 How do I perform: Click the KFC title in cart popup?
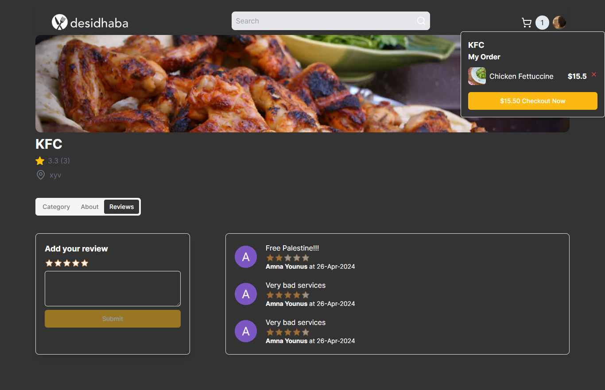[476, 45]
